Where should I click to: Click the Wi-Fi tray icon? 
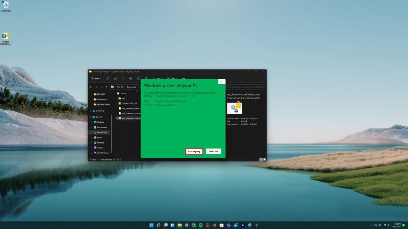click(x=385, y=225)
